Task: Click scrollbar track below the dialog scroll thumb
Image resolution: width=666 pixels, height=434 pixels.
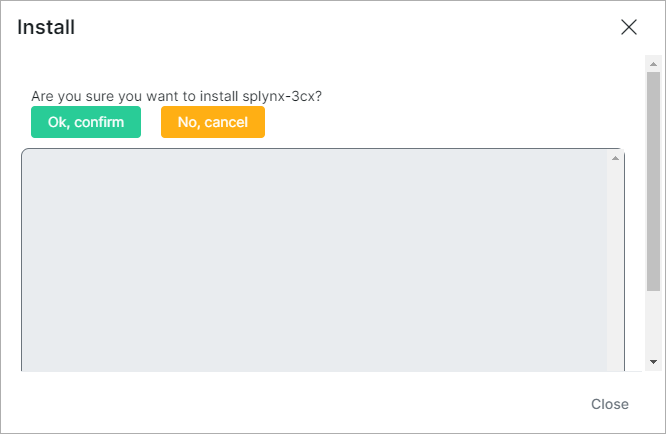Action: click(x=654, y=324)
